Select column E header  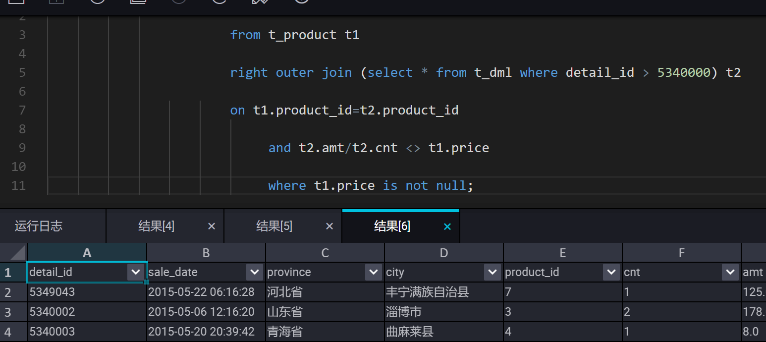[563, 253]
